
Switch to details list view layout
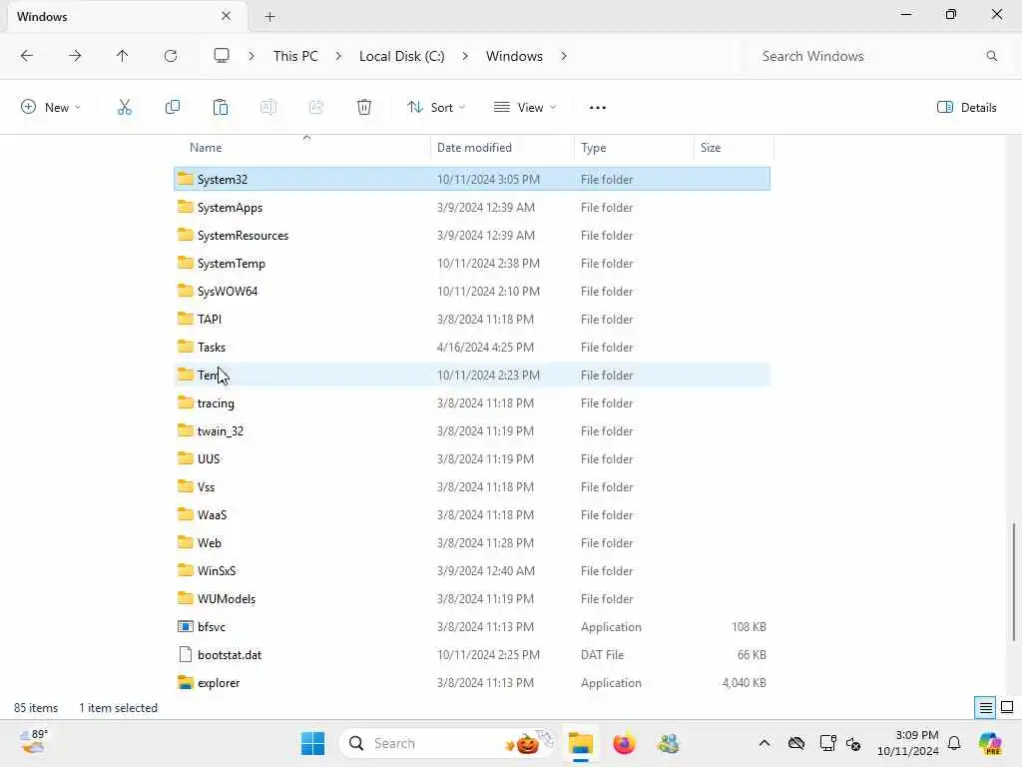tap(985, 707)
